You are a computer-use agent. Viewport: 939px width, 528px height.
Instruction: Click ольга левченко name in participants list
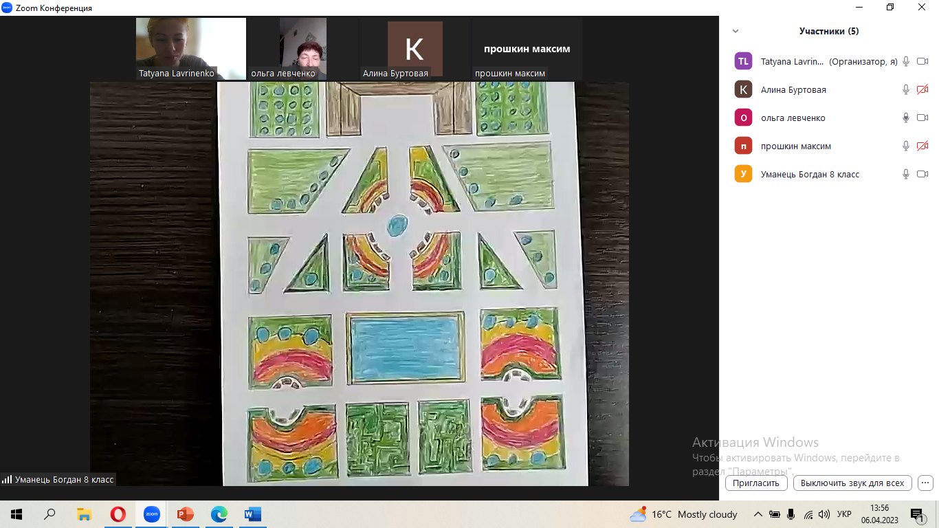793,118
